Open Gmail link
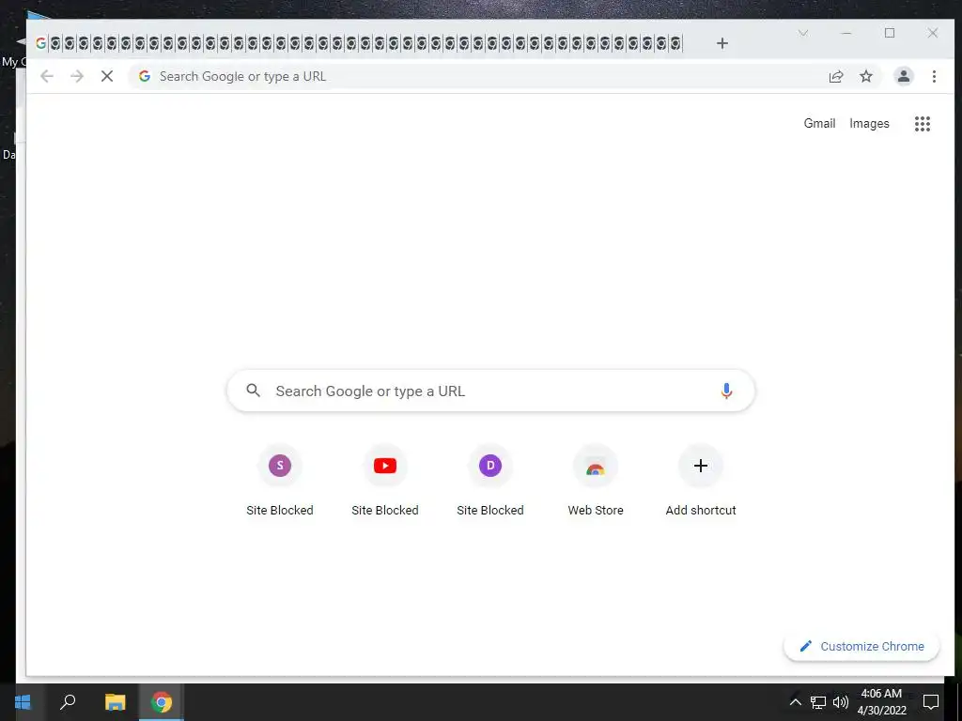 coord(819,123)
